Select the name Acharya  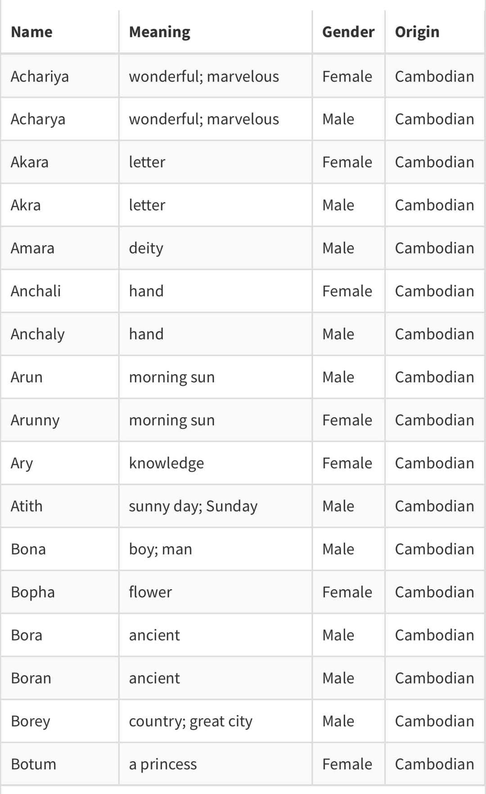click(x=38, y=119)
